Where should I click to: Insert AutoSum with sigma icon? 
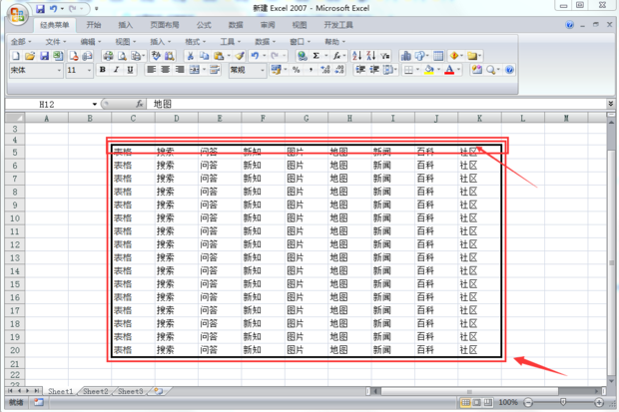[x=316, y=56]
